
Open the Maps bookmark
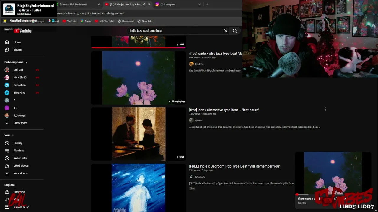click(86, 21)
